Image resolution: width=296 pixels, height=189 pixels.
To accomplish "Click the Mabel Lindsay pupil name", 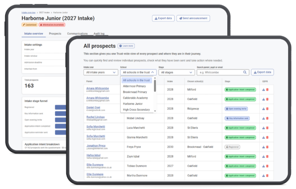I will point(136,118).
